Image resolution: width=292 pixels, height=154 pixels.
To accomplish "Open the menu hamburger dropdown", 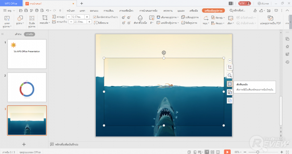I will coord(9,10).
